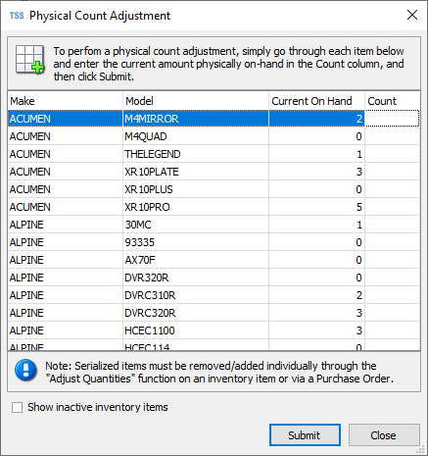Click the Count cell for XR10PRO
The height and width of the screenshot is (456, 428).
tap(393, 207)
